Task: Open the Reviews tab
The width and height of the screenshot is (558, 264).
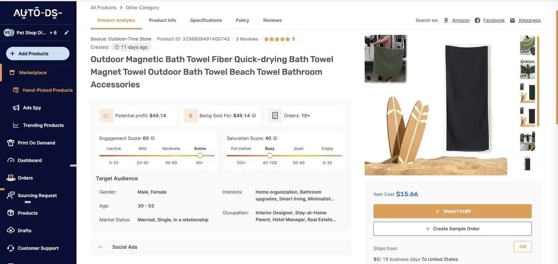Action: coord(272,20)
